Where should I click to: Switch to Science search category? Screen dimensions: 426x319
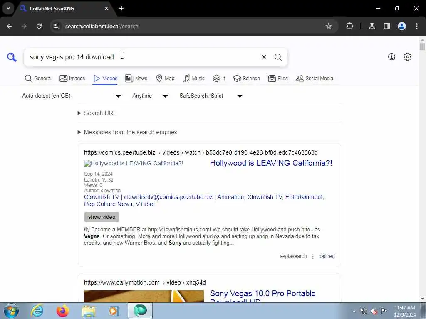pyautogui.click(x=246, y=79)
